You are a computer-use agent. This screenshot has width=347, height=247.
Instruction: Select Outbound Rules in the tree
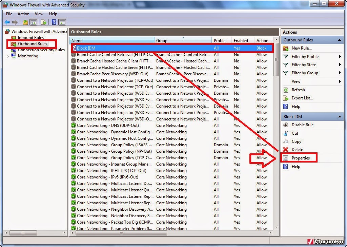coord(33,44)
